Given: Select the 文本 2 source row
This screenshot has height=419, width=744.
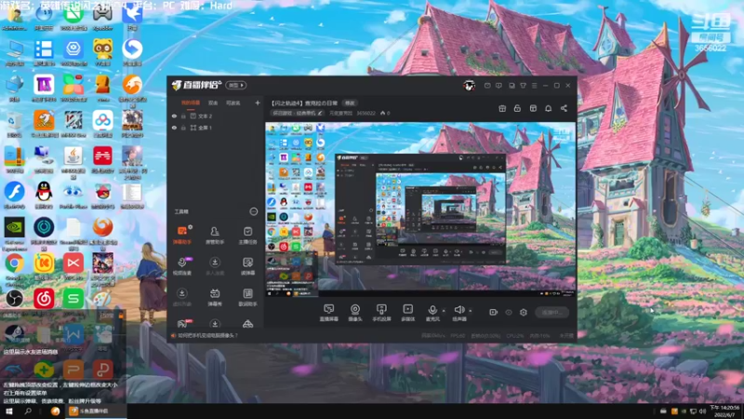Looking at the screenshot, I should [217, 115].
